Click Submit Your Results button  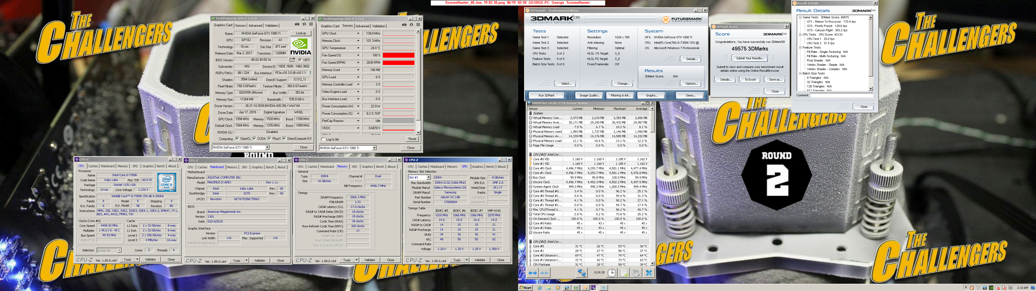[750, 58]
